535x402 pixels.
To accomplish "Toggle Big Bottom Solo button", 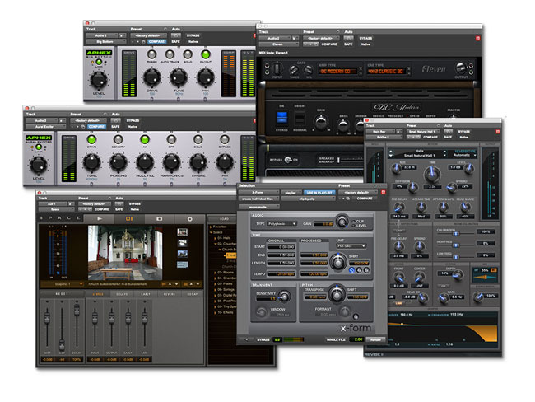I will [188, 54].
